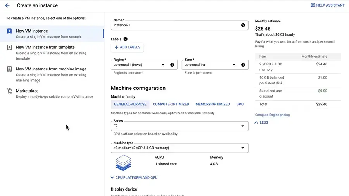Click the New VM instance star icon
This screenshot has width=349, height=196.
pos(9,31)
